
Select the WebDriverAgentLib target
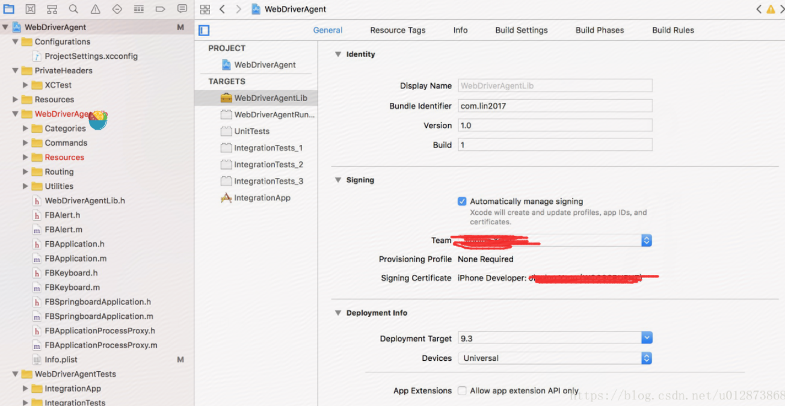click(x=256, y=98)
